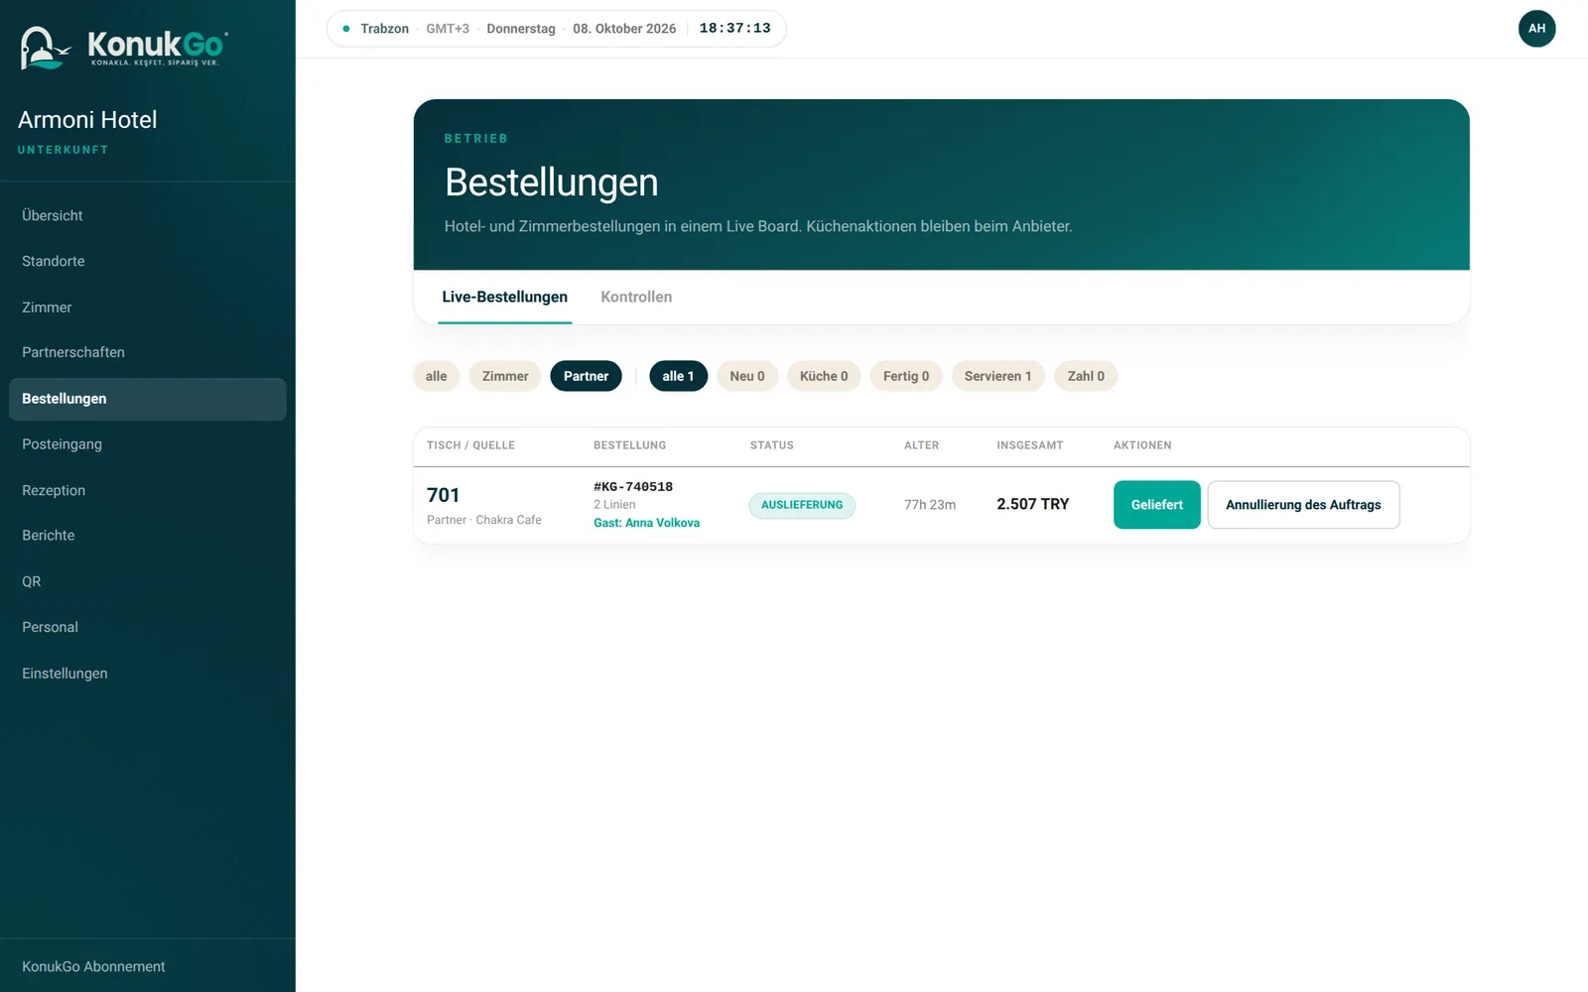Image resolution: width=1588 pixels, height=992 pixels.
Task: Click the 'Bestellungen' page heading
Action: [x=552, y=183]
